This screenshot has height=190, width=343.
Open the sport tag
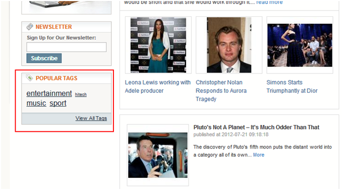click(58, 103)
